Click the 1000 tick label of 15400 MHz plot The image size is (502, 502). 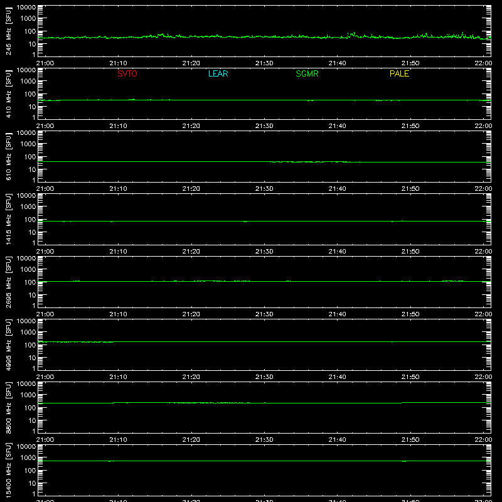pyautogui.click(x=28, y=457)
